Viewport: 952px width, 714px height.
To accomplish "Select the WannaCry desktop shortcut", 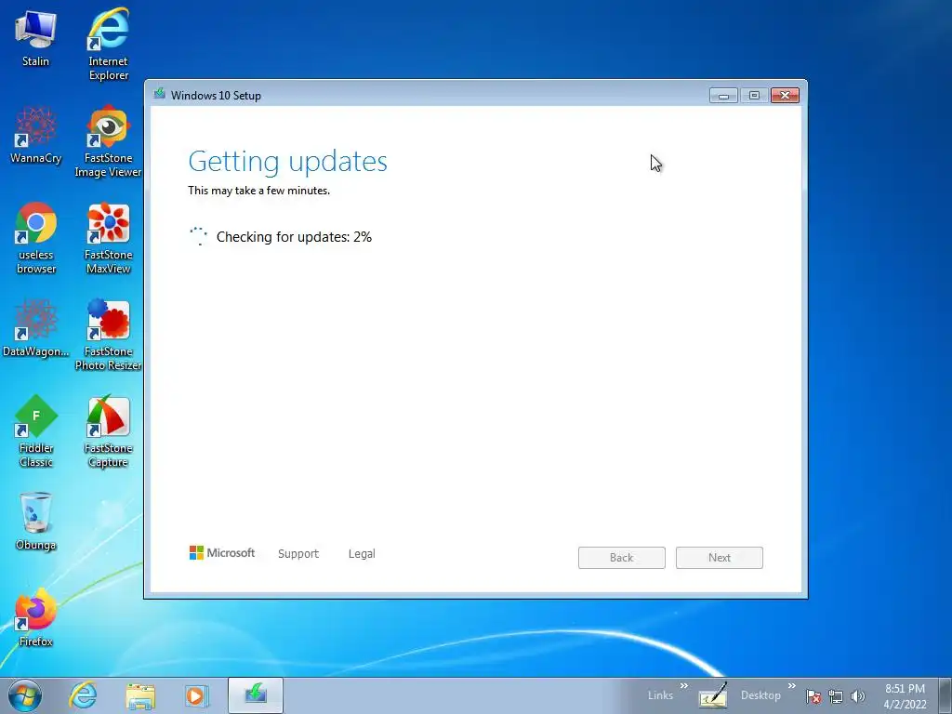I will point(36,135).
